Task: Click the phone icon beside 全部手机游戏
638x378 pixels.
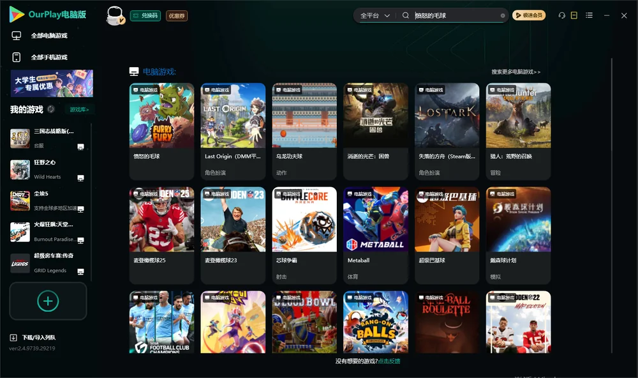Action: [17, 57]
